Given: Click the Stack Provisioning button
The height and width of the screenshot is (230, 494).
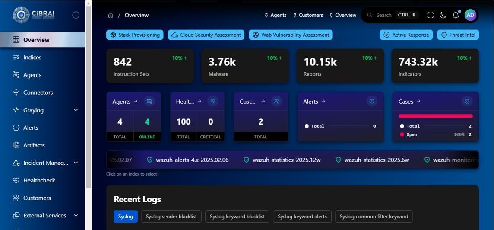Looking at the screenshot, I should coord(135,35).
